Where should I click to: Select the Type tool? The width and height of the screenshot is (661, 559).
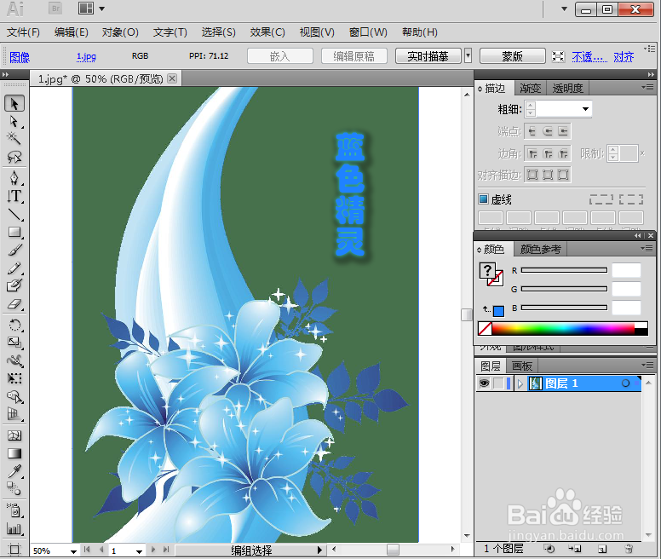[x=14, y=196]
